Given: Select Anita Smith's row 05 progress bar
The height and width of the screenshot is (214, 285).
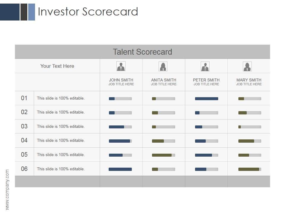Looking at the screenshot, I should point(163,155).
